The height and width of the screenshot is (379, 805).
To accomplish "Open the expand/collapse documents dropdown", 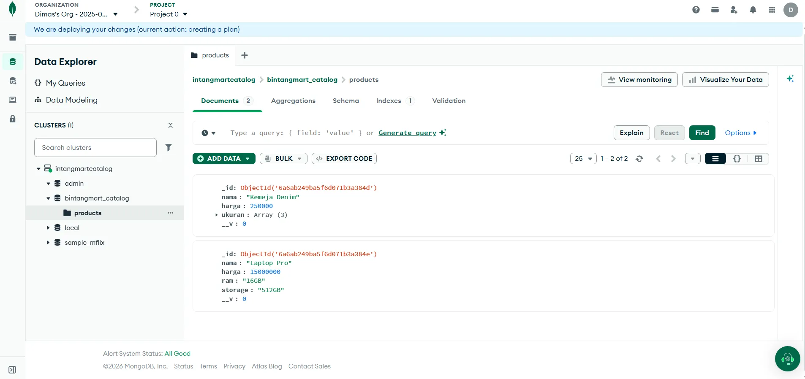I will pos(693,159).
